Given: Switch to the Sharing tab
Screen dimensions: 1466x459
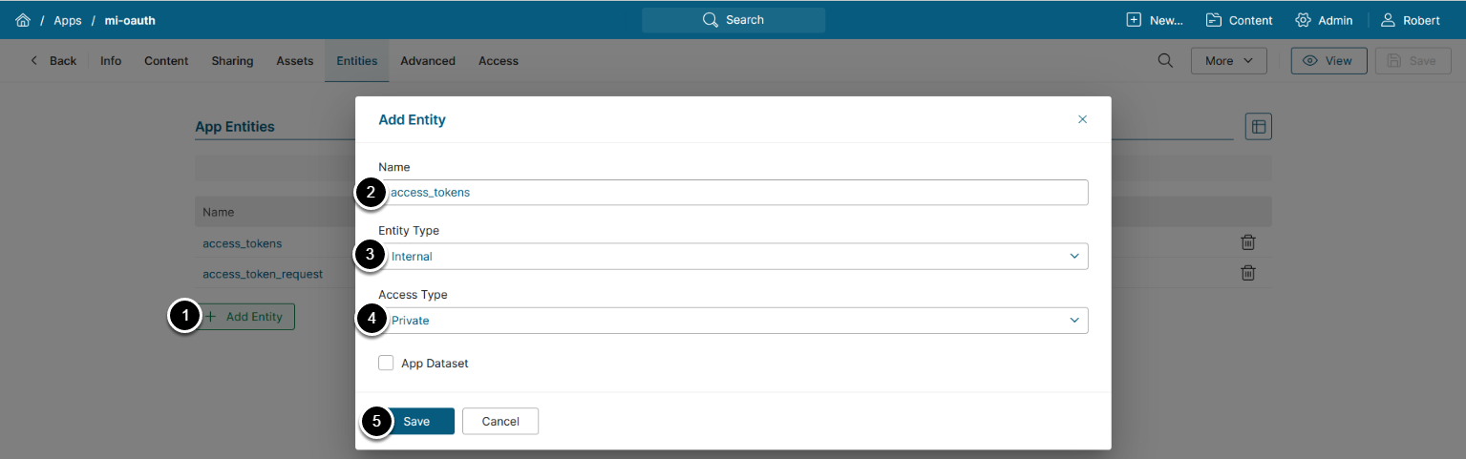Looking at the screenshot, I should pos(232,61).
